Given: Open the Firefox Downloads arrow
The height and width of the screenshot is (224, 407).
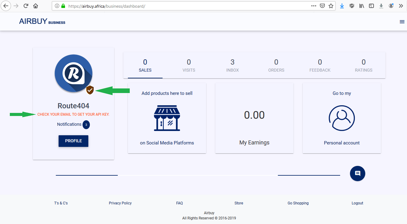Looking at the screenshot, I should [342, 6].
